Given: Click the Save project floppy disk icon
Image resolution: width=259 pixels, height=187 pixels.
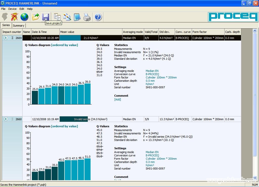Looking at the screenshot, I should pos(46,17).
